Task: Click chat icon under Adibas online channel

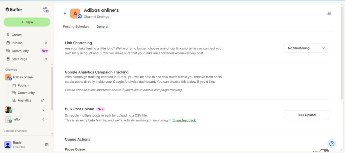Action: tap(14, 93)
